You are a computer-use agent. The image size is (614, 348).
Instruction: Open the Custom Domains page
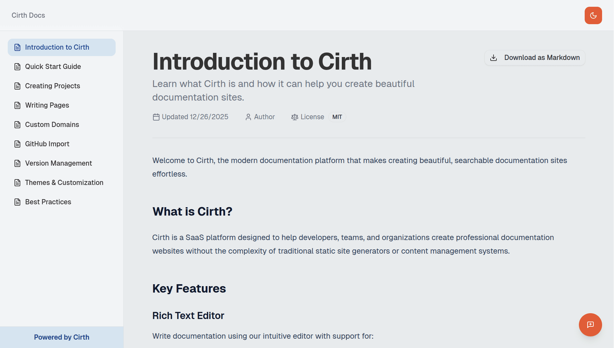tap(52, 124)
